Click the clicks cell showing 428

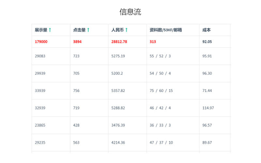coord(77,125)
